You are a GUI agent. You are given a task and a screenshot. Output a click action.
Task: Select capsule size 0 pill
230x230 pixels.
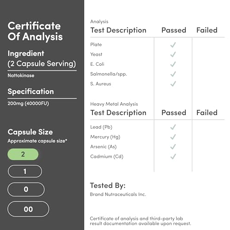[x=26, y=190]
